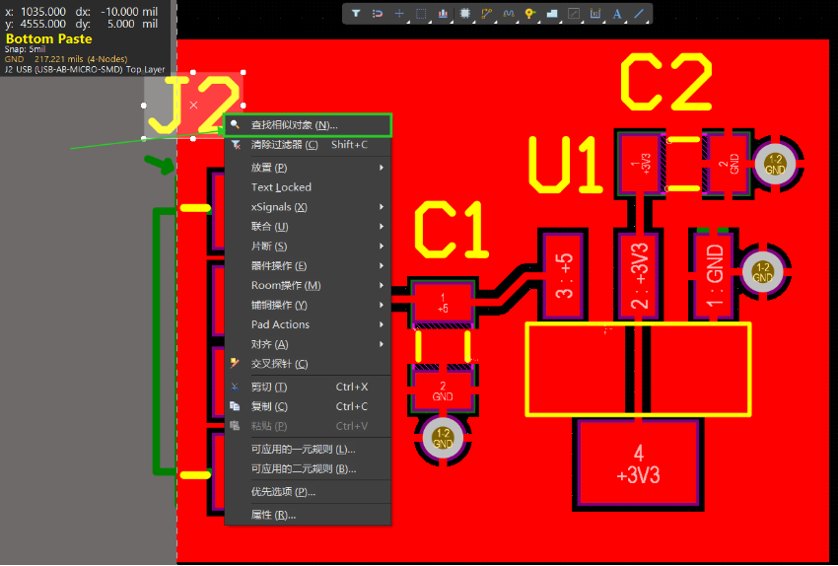Click the polygon pour icon
Image resolution: width=838 pixels, height=566 pixels.
[551, 14]
